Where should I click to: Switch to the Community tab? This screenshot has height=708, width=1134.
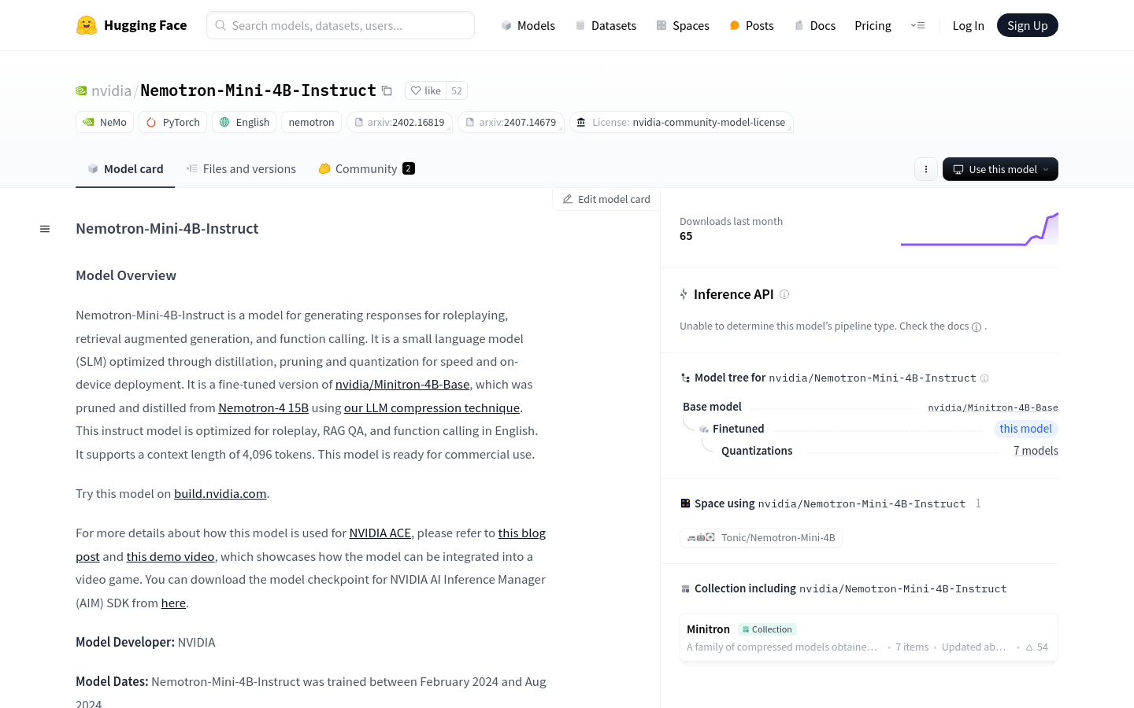coord(366,169)
